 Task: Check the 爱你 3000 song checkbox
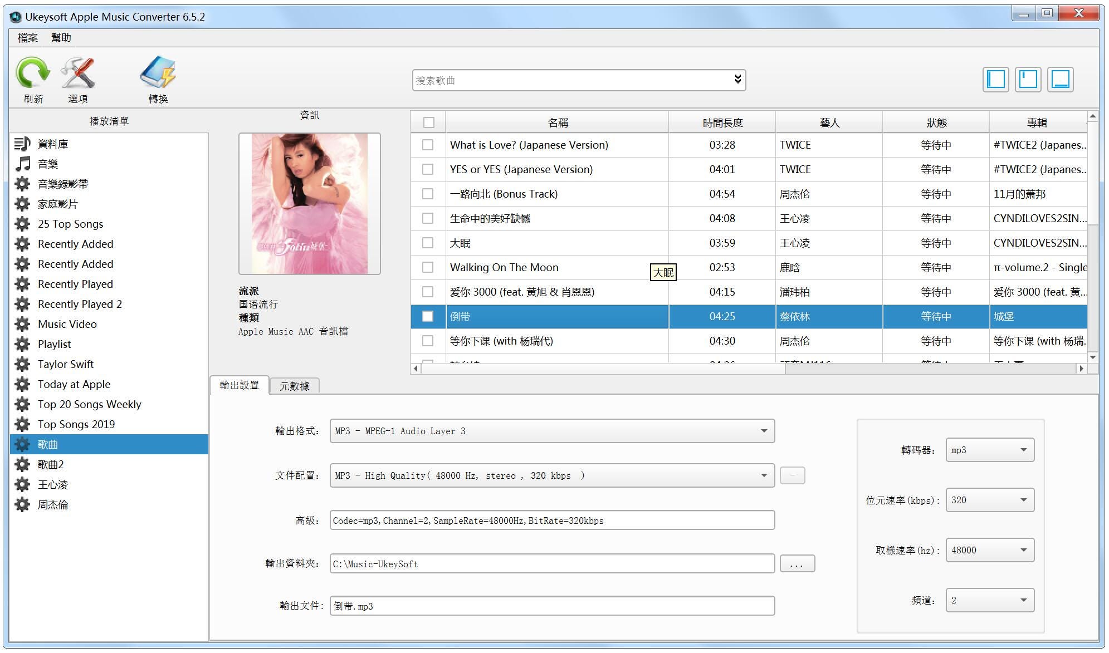(x=428, y=292)
